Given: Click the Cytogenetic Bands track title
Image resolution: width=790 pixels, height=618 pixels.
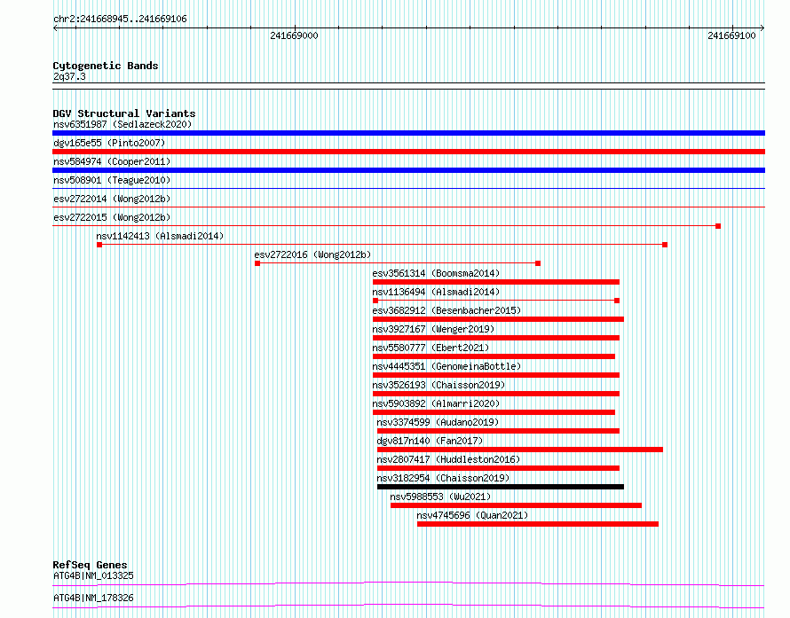Looking at the screenshot, I should pos(106,66).
